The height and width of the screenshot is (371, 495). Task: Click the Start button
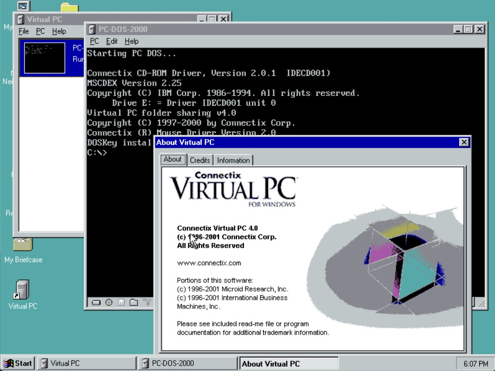pos(18,364)
